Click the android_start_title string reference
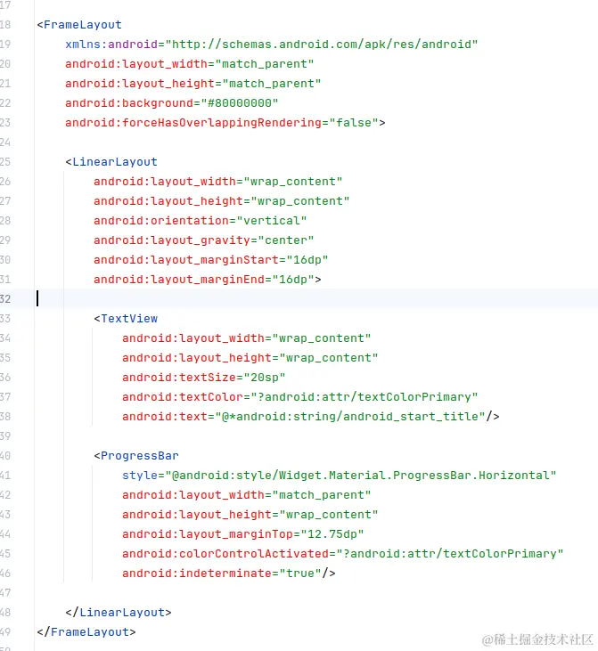The width and height of the screenshot is (598, 651). 350,417
